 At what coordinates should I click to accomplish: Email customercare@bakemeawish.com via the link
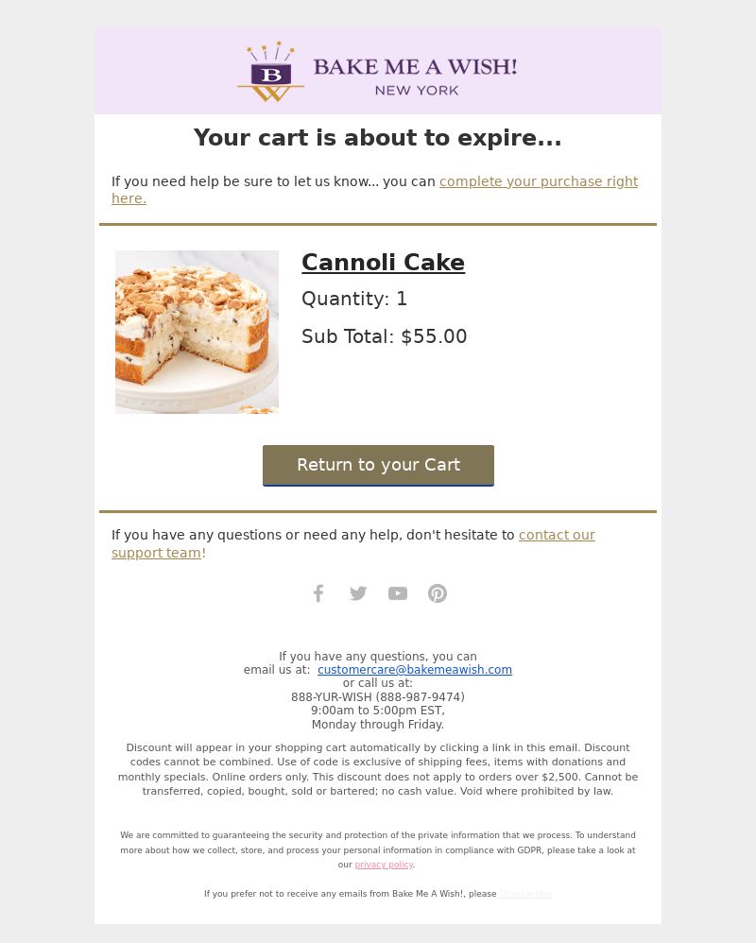[415, 669]
